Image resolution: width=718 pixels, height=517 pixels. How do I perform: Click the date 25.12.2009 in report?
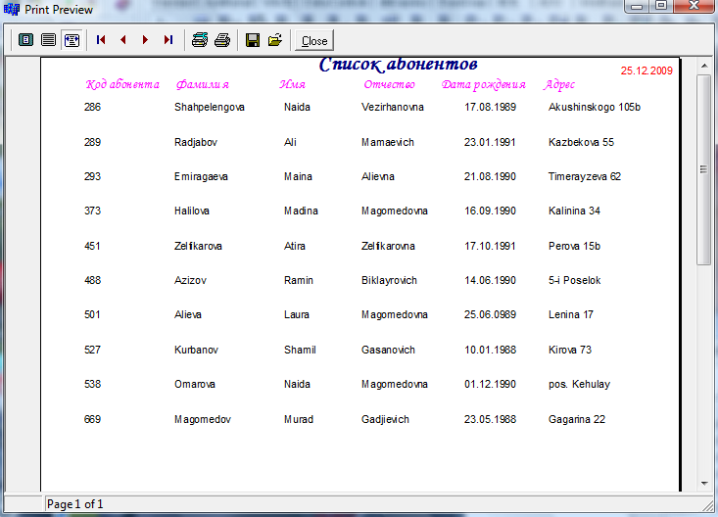click(646, 70)
